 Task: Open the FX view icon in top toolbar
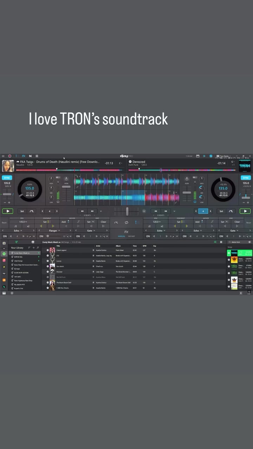[24, 156]
